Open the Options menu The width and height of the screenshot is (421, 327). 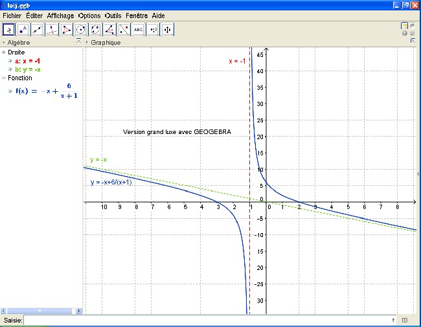(x=89, y=16)
